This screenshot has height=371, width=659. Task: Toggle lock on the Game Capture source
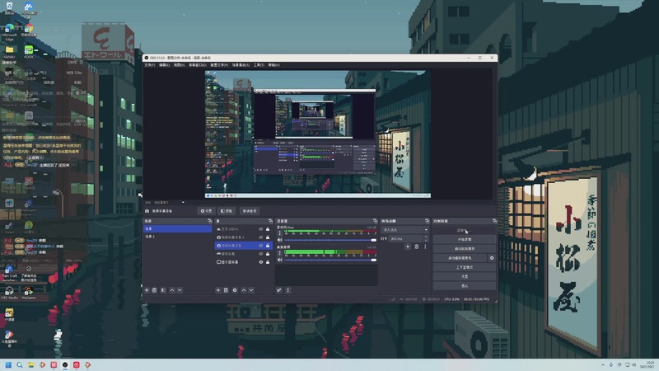[x=268, y=254]
